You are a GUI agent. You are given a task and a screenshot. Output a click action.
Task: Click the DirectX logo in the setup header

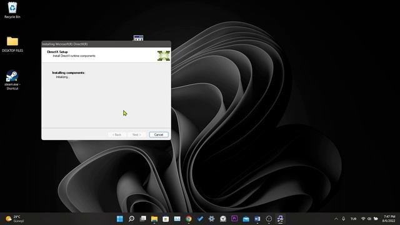164,56
